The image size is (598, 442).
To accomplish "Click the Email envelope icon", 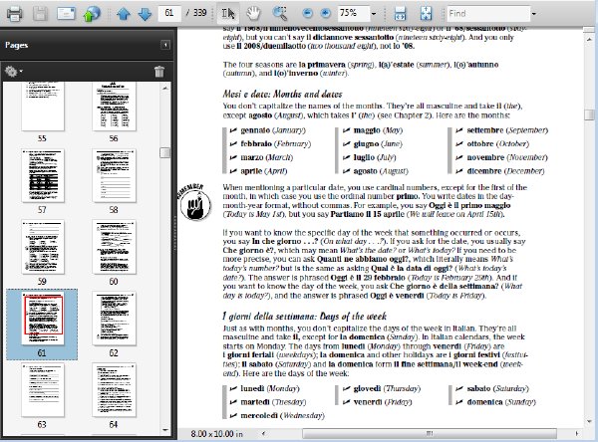I will [x=66, y=14].
